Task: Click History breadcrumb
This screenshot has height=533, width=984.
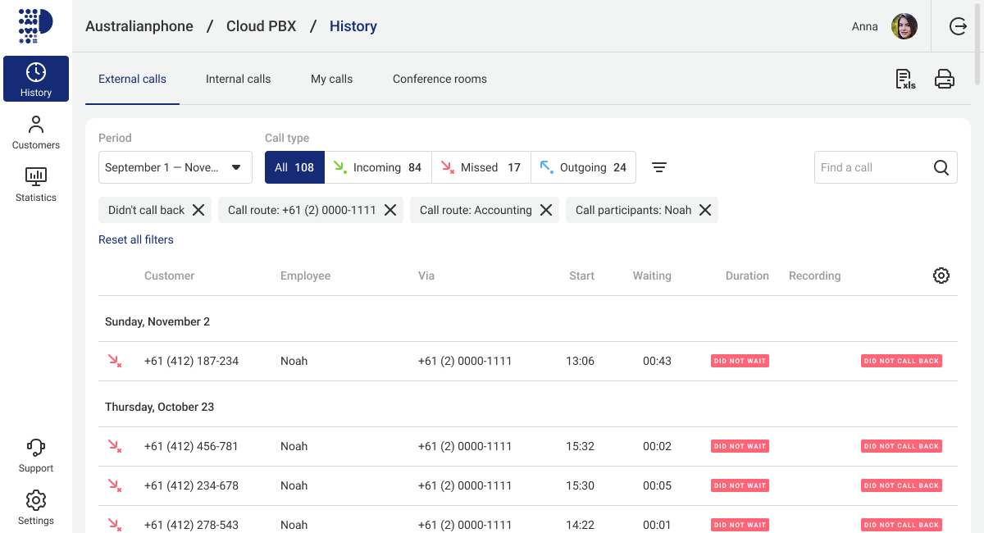Action: (353, 26)
